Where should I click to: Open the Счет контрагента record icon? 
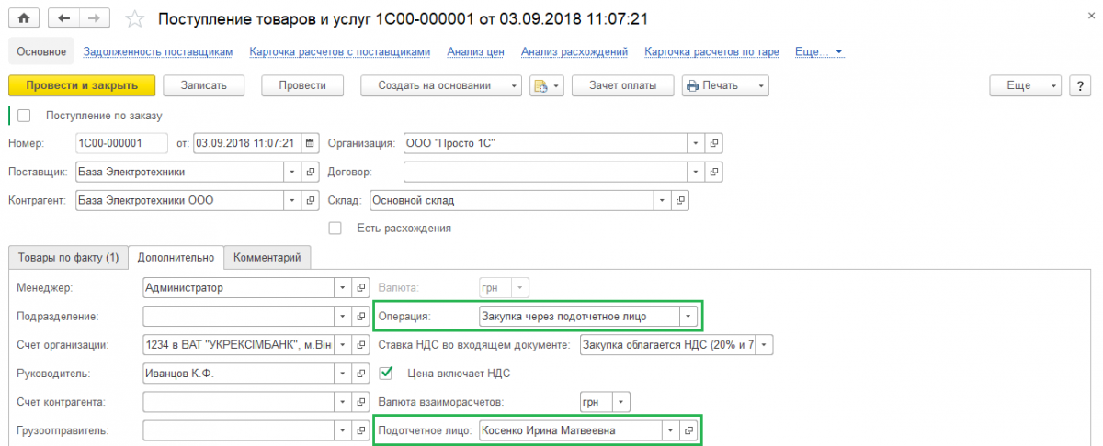click(360, 402)
